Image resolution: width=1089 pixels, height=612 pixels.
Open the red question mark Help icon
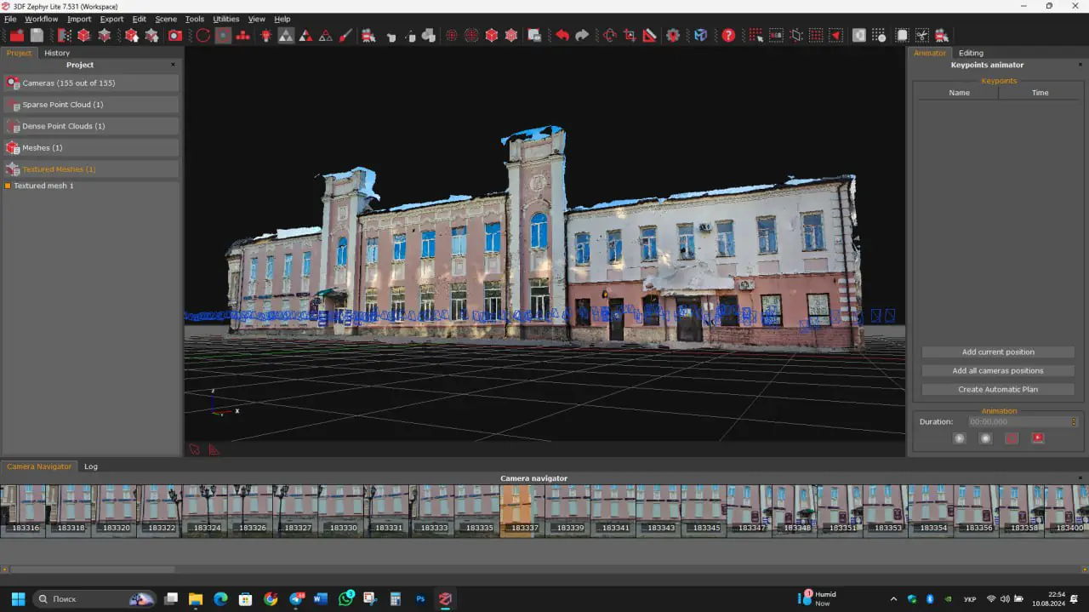[x=728, y=35]
